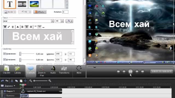
Task: Toggle bold text formatting
Action: click(5, 27)
